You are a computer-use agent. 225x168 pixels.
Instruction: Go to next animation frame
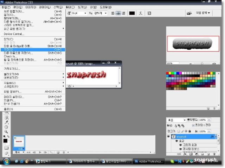[x=45, y=153]
